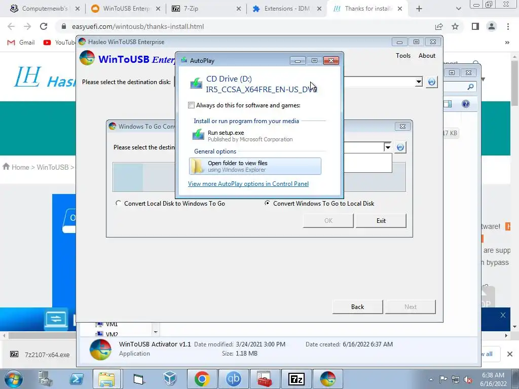Image resolution: width=519 pixels, height=389 pixels.
Task: Show more bookmarks chevron
Action: tap(507, 43)
